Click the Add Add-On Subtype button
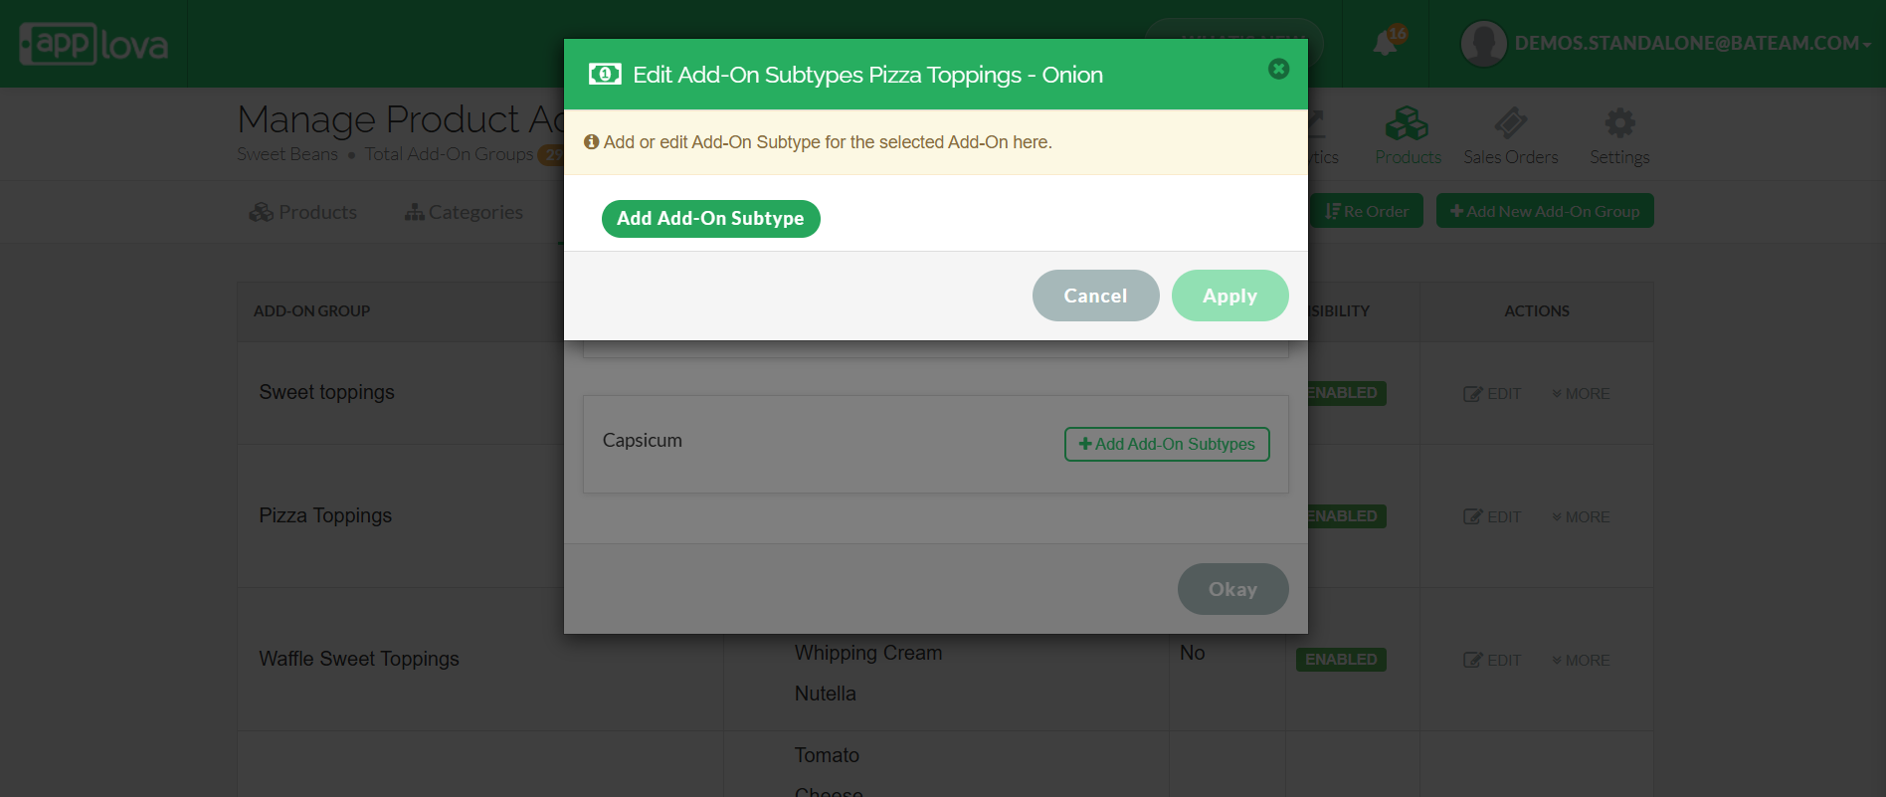Viewport: 1886px width, 797px height. (710, 219)
